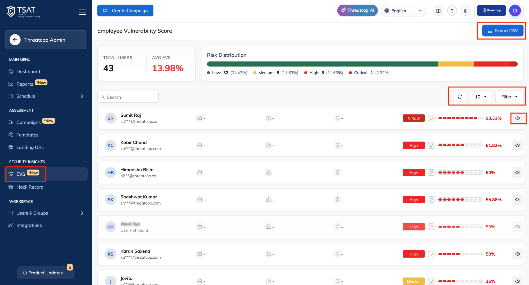Click the shield icon in Sumit Raj's row
Screen dimensions: 529x285
[431, 118]
